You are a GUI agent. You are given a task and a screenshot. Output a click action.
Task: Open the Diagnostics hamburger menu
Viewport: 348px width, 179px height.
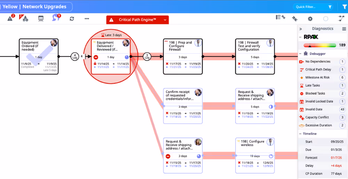tap(344, 29)
